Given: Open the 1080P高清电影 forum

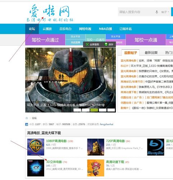Looking at the screenshot, I should pyautogui.click(x=56, y=141).
